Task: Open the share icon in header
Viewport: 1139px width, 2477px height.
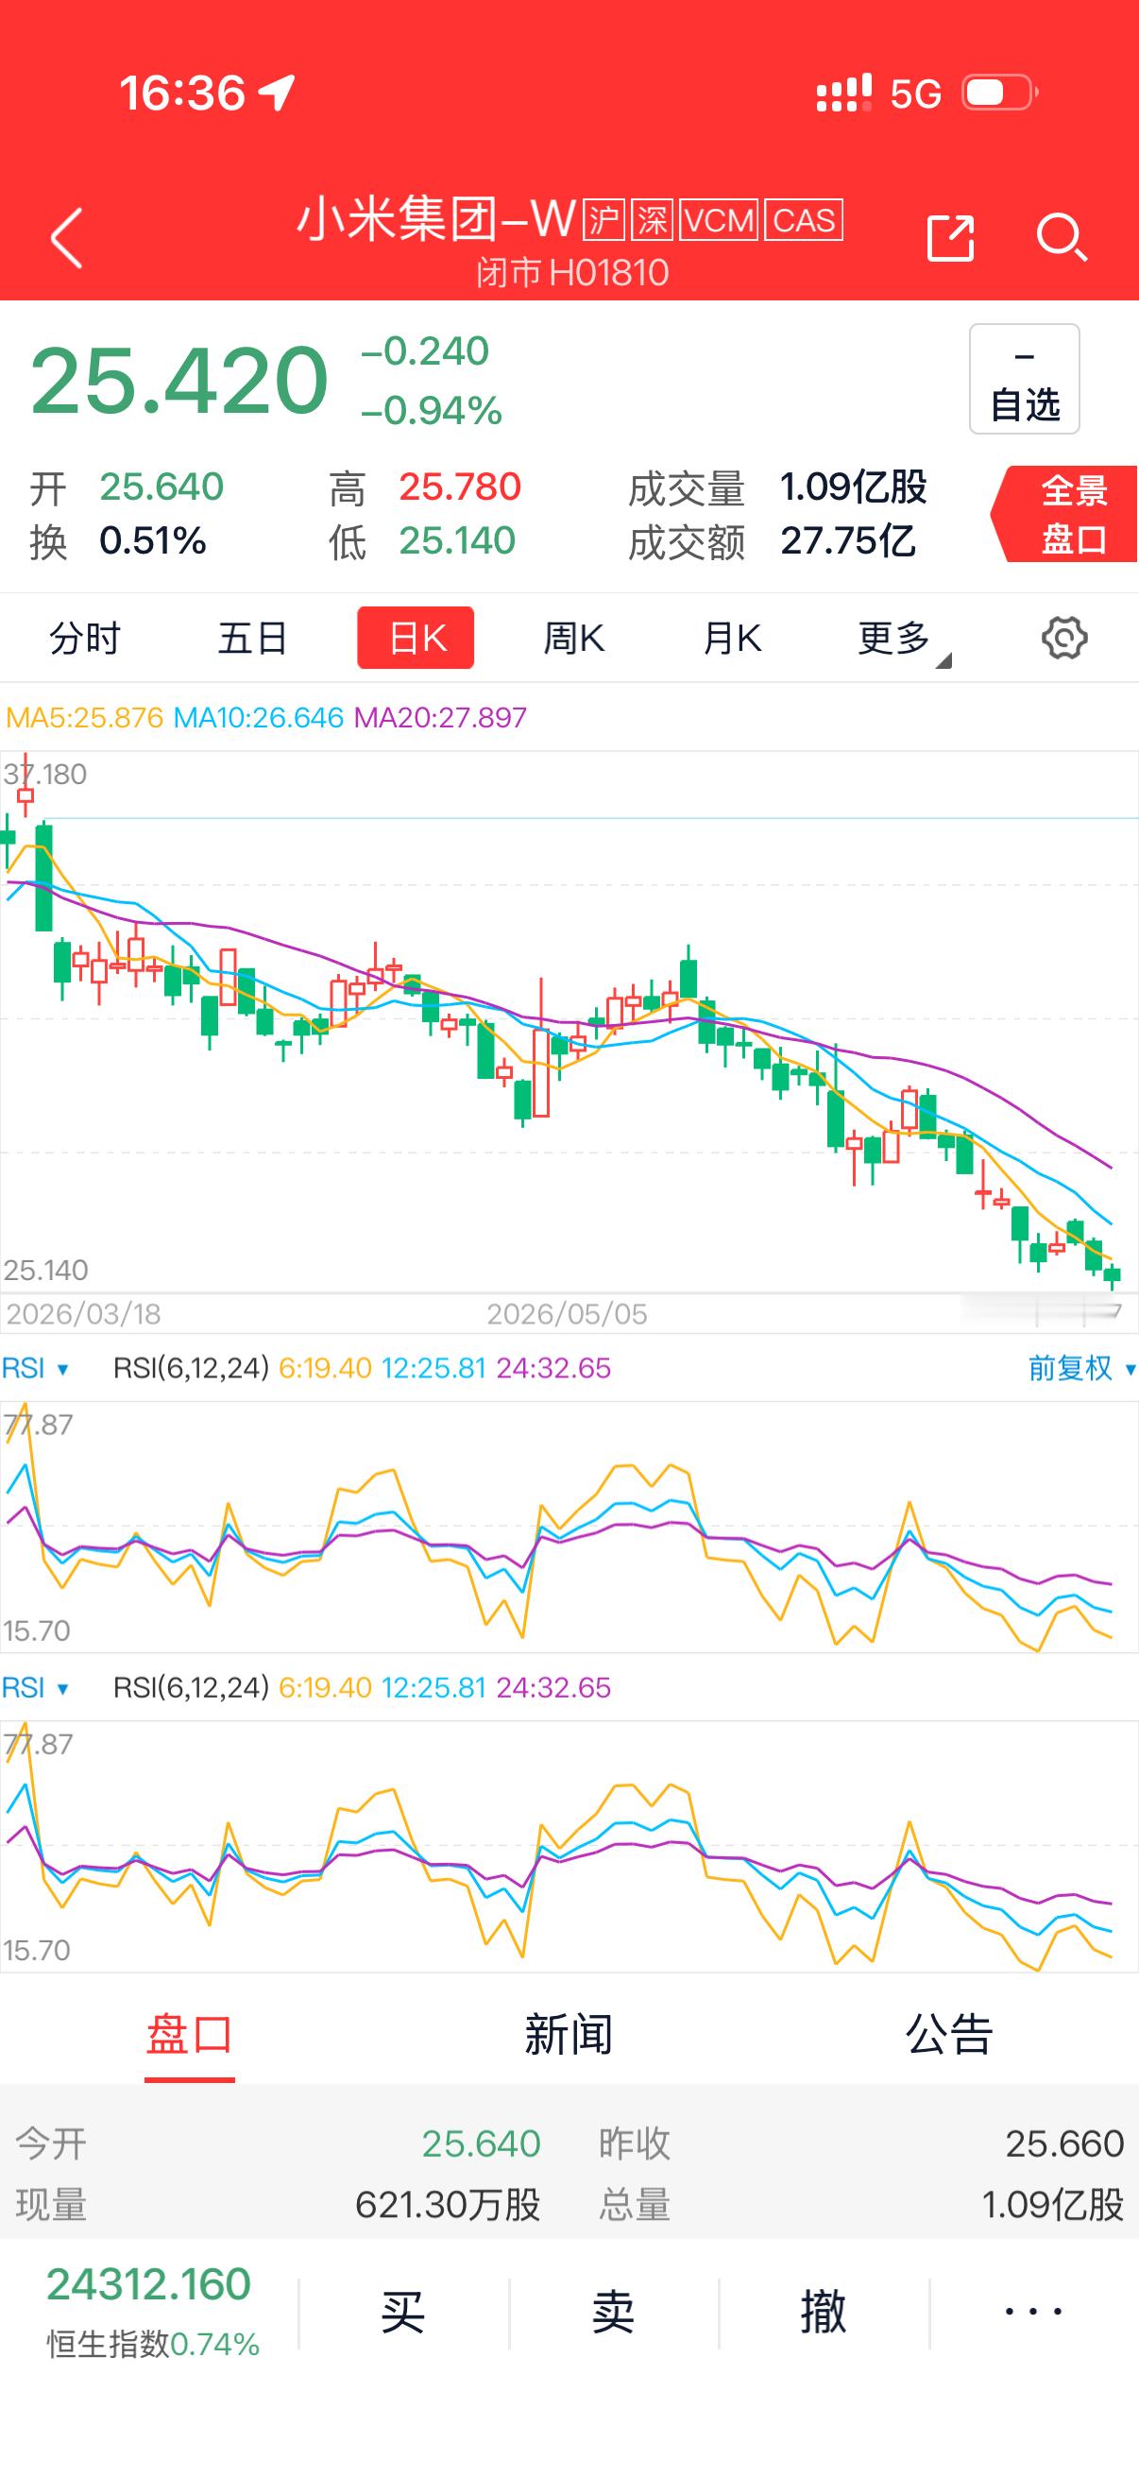Action: pos(951,237)
